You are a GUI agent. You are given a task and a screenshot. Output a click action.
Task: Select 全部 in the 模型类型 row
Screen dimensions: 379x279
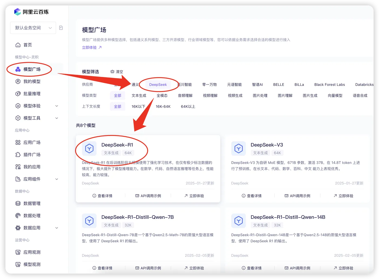pos(117,96)
